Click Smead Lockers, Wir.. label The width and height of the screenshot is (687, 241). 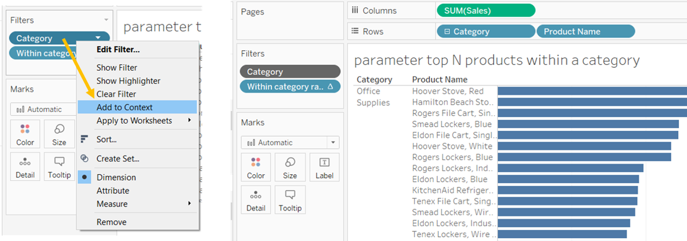click(454, 212)
